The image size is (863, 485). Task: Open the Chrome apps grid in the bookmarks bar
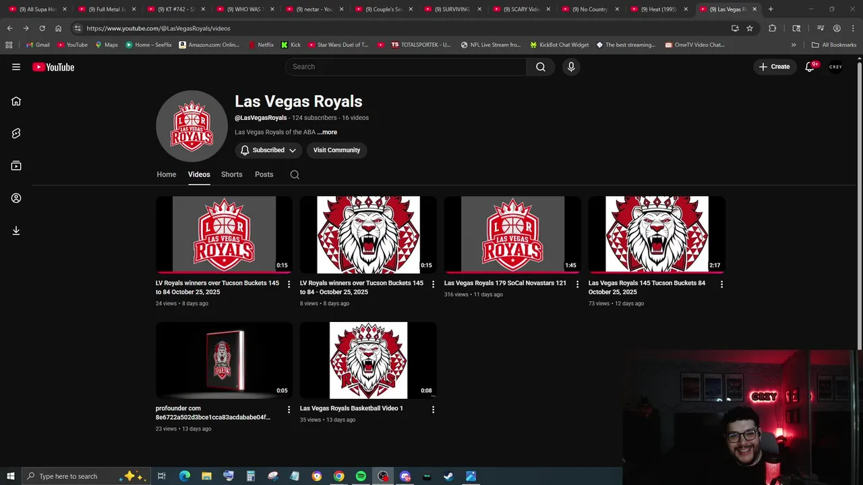pos(9,45)
